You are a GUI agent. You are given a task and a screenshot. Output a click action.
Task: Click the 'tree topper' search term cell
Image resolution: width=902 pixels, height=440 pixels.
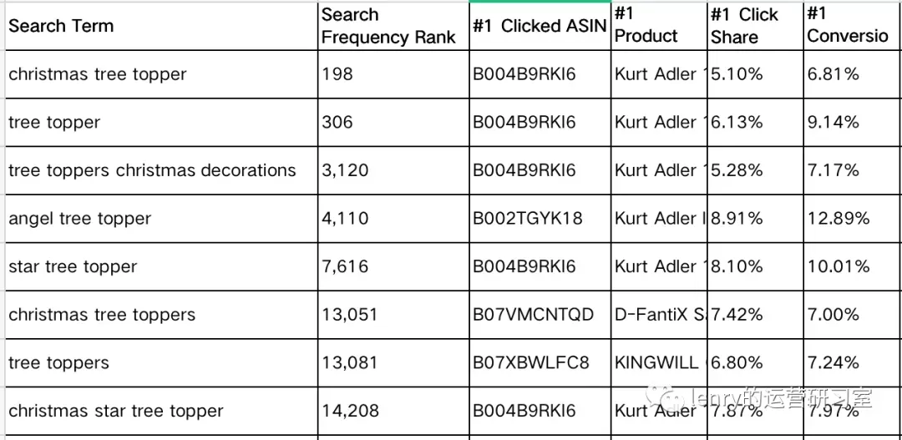coord(161,123)
